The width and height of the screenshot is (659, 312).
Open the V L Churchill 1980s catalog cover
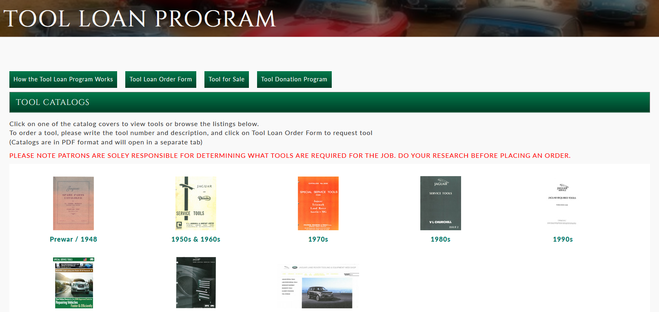point(441,203)
